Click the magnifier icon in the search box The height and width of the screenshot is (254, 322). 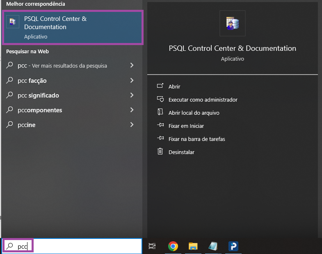click(x=9, y=246)
